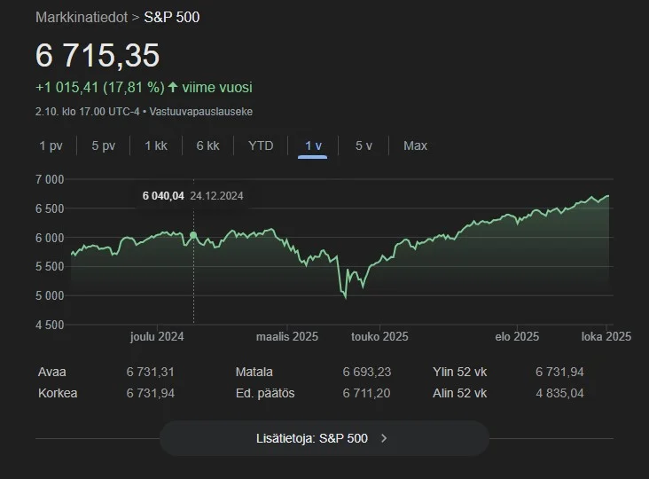649x479 pixels.
Task: Select the 1 kk range tab
Action: tap(155, 145)
